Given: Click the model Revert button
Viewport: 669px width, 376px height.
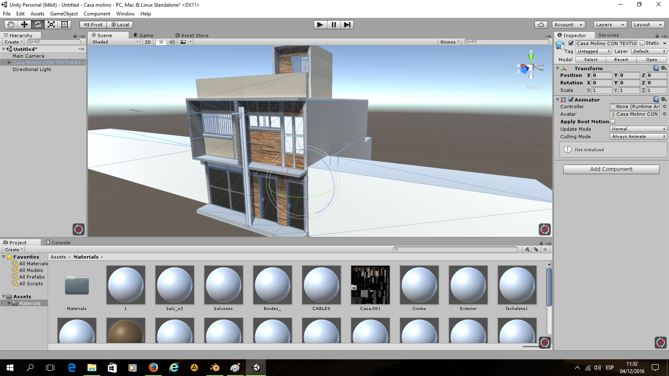Looking at the screenshot, I should pyautogui.click(x=621, y=60).
